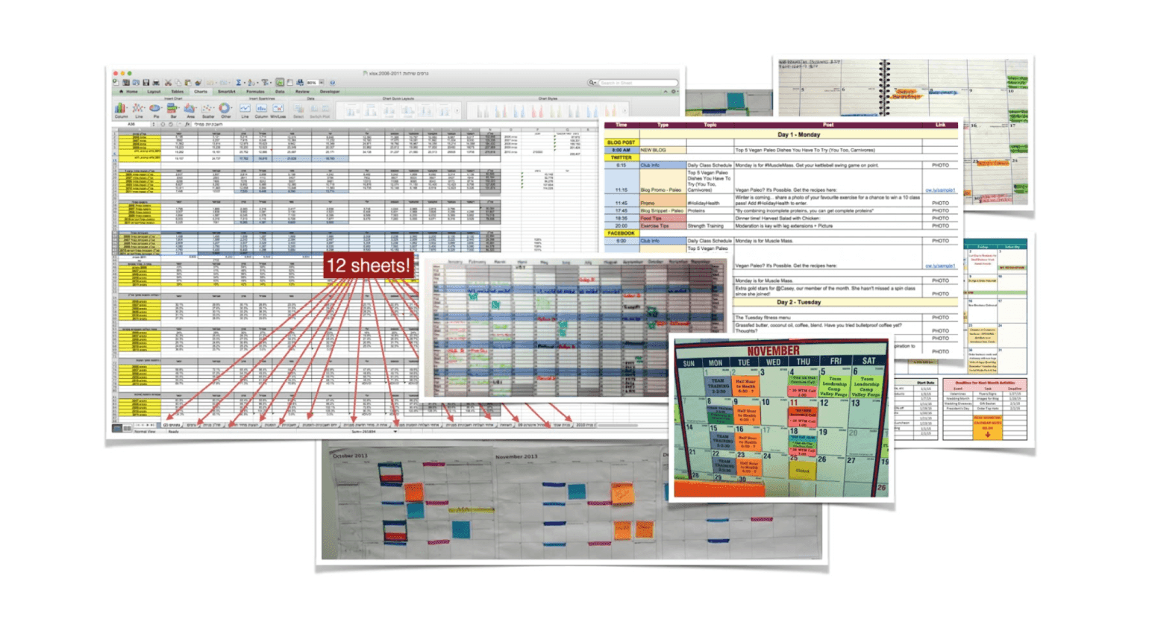Viewport: 1149px width, 622px height.
Task: Click the Save icon in the Excel toolbar
Action: click(145, 83)
